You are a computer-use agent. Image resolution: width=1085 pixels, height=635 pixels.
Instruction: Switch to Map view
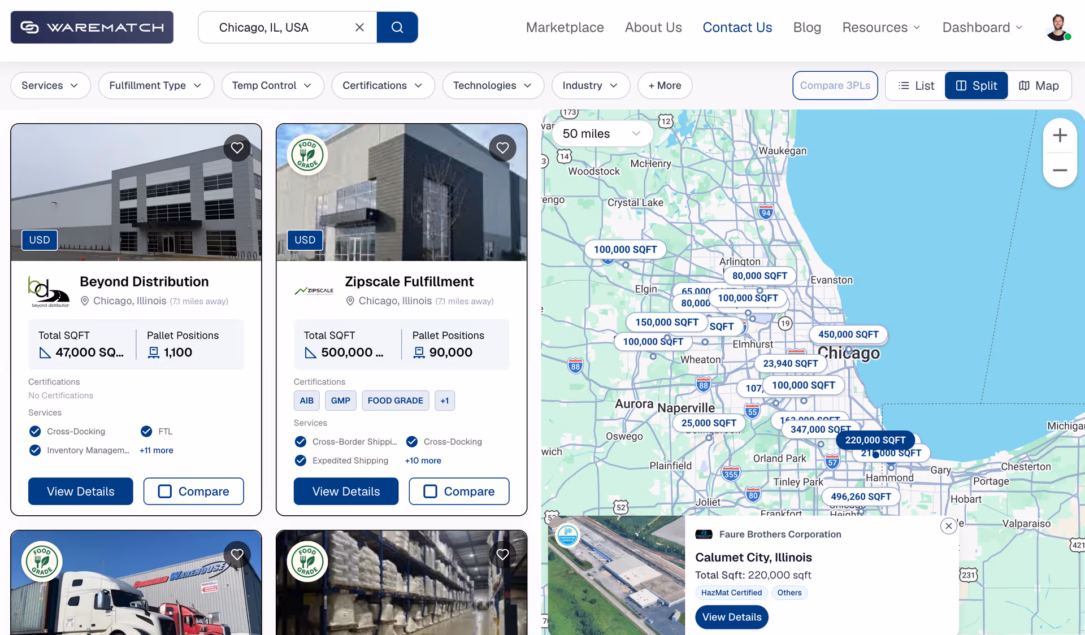(x=1039, y=85)
